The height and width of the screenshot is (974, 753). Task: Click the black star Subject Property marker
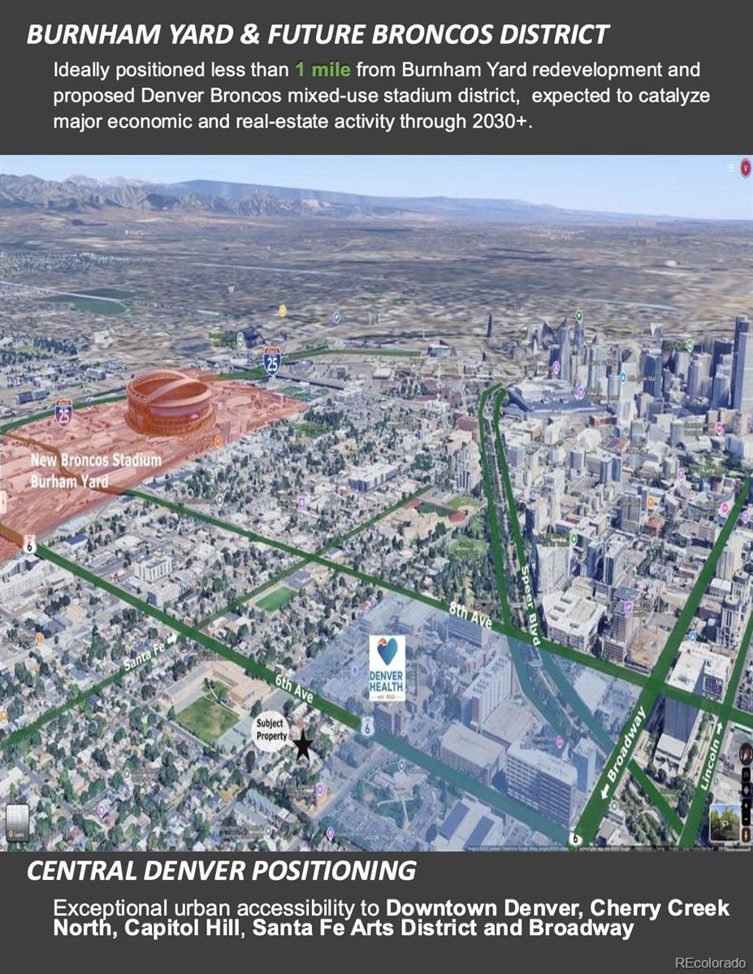[x=303, y=745]
